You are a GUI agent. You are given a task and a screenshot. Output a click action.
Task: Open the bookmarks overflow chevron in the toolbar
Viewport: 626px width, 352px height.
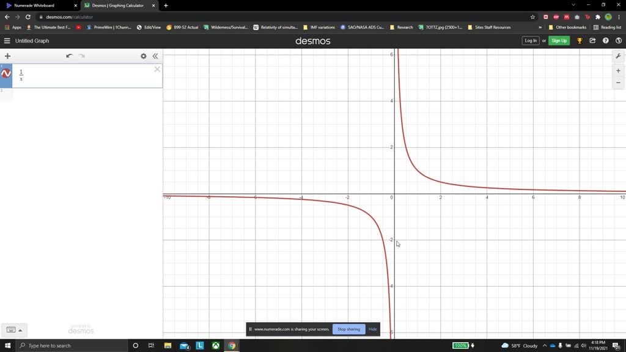(540, 27)
